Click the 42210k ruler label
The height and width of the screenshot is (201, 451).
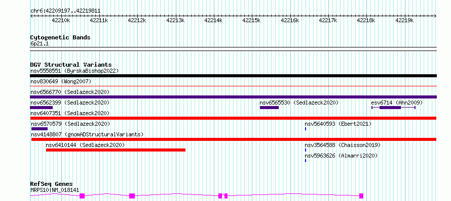point(61,20)
